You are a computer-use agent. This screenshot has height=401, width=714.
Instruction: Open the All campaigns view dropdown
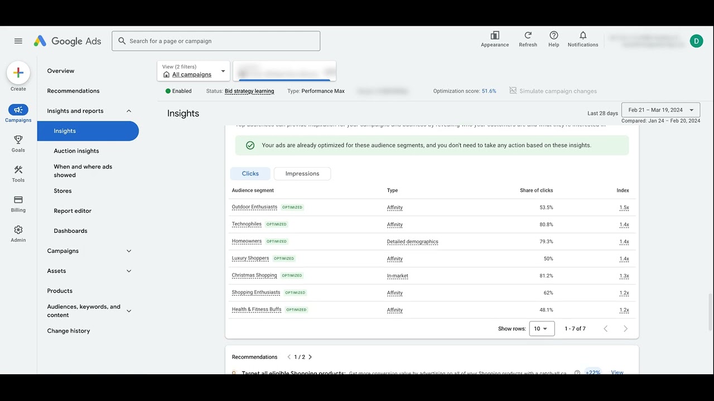tap(194, 71)
